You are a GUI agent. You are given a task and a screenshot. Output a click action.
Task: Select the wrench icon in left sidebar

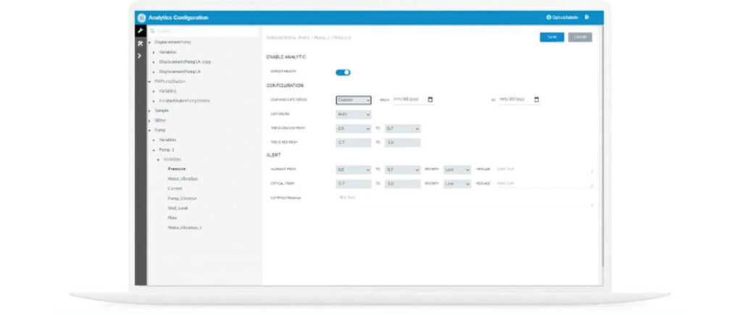[141, 31]
